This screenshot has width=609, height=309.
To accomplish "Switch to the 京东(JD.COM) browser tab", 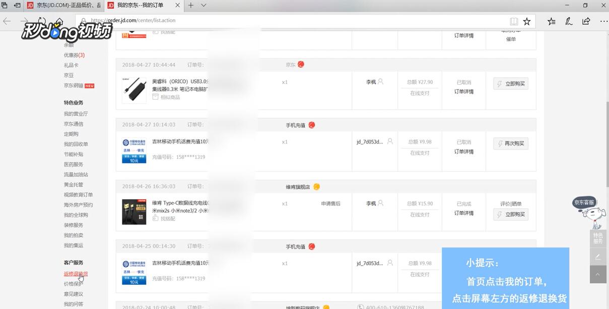I will coord(63,6).
